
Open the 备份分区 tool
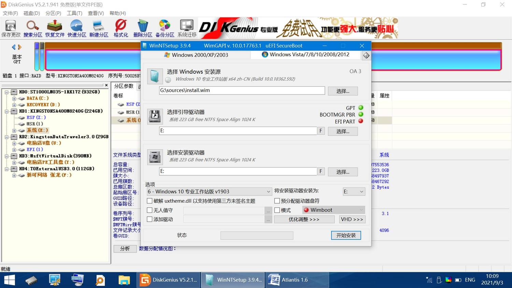(165, 28)
